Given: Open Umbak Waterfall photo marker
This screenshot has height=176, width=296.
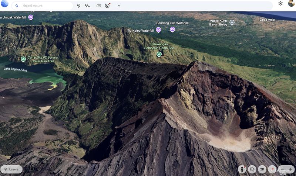Looking at the screenshot, I should 31,17.
